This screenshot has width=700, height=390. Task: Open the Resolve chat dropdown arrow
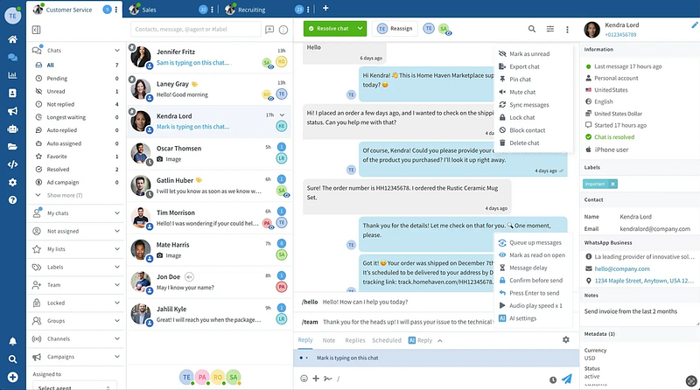(359, 28)
